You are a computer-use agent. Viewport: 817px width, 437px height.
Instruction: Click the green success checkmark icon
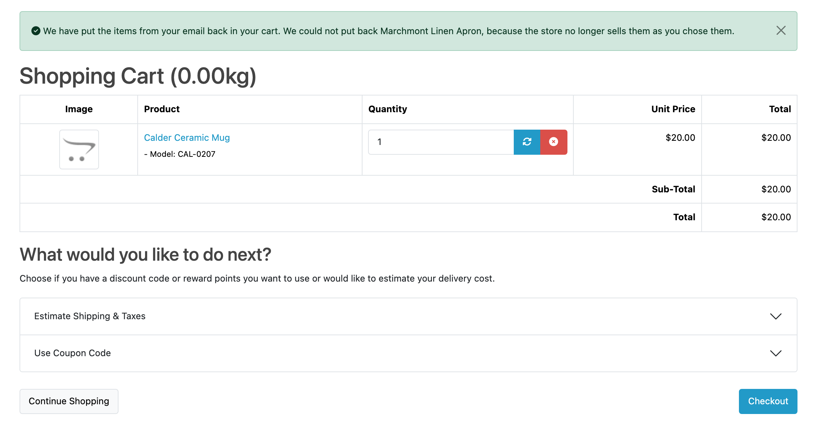[x=36, y=31]
